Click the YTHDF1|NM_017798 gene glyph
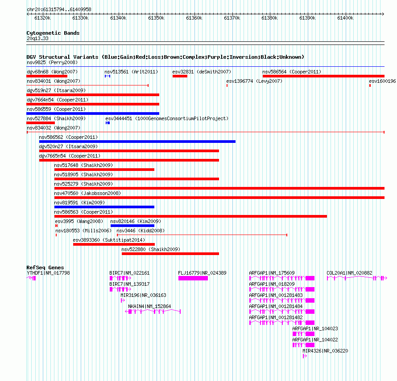 tap(31, 278)
